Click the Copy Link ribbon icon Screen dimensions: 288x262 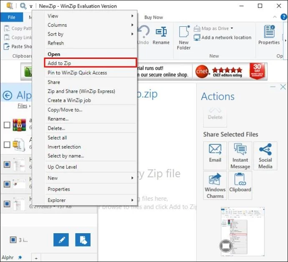(7, 37)
